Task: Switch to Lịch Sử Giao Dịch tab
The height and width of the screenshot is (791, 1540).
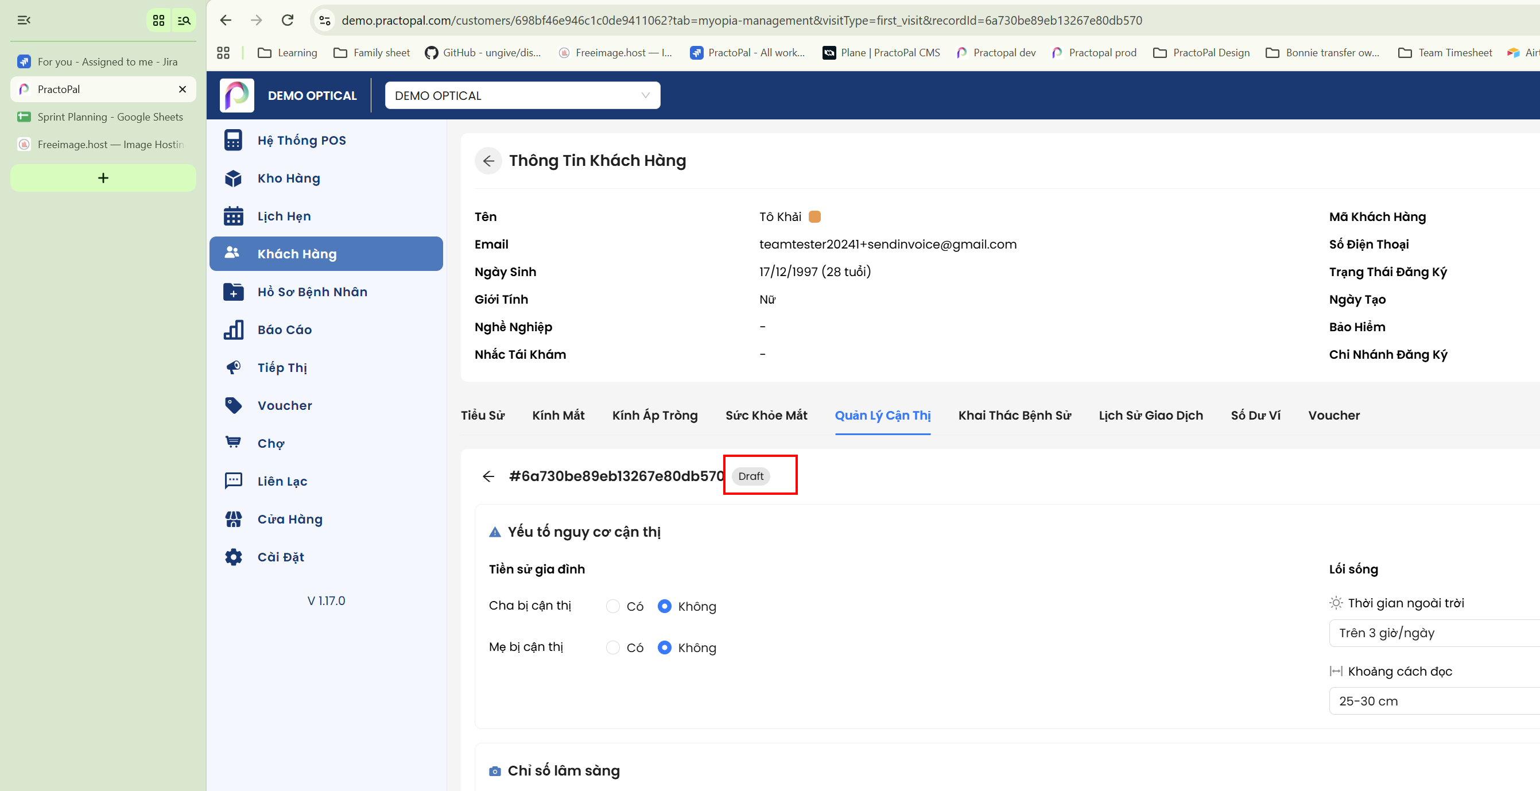Action: tap(1150, 416)
